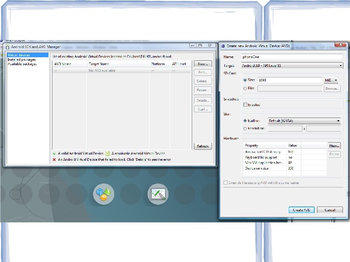Screen dimensions: 350x262
Task: Click the Details button in AVD Manager
Action: coord(203,100)
